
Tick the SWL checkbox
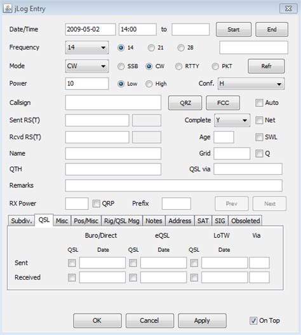click(x=259, y=137)
